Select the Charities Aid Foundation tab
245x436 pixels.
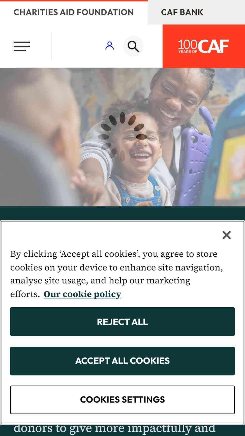click(74, 12)
